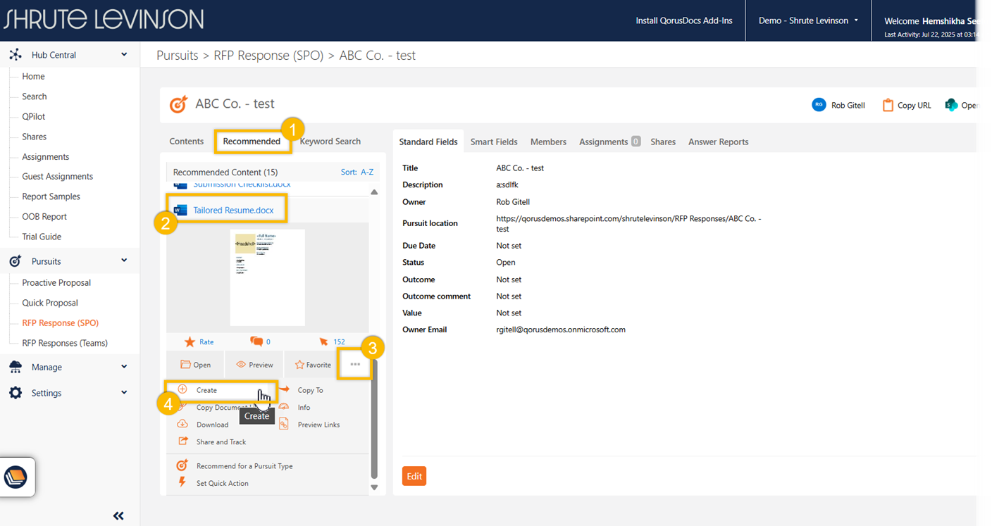Click the Set Quick Action lightning icon
This screenshot has width=992, height=526.
pos(182,482)
